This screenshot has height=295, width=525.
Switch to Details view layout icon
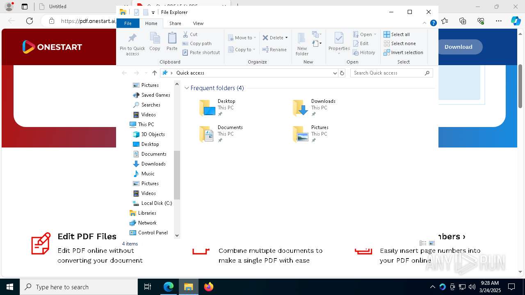tap(423, 243)
